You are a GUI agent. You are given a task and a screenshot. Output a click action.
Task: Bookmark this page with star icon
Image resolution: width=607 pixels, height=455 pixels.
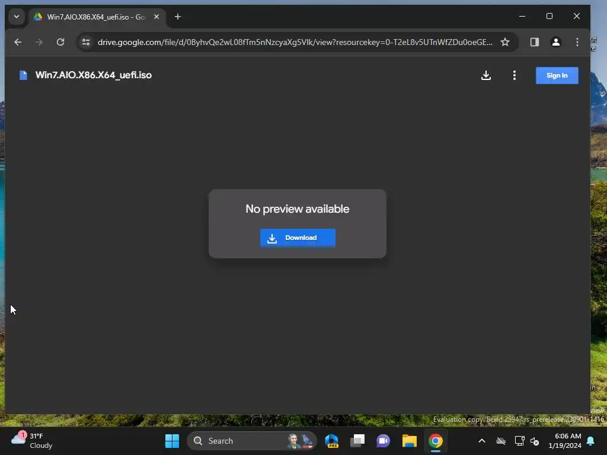click(x=505, y=42)
